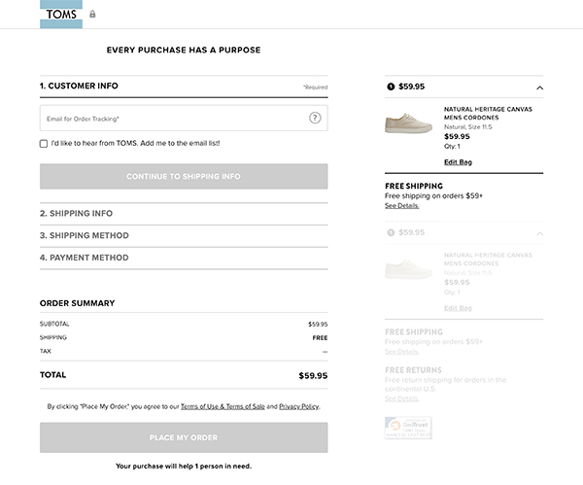Image resolution: width=583 pixels, height=485 pixels.
Task: Open the Payment Method step
Action: 84,258
